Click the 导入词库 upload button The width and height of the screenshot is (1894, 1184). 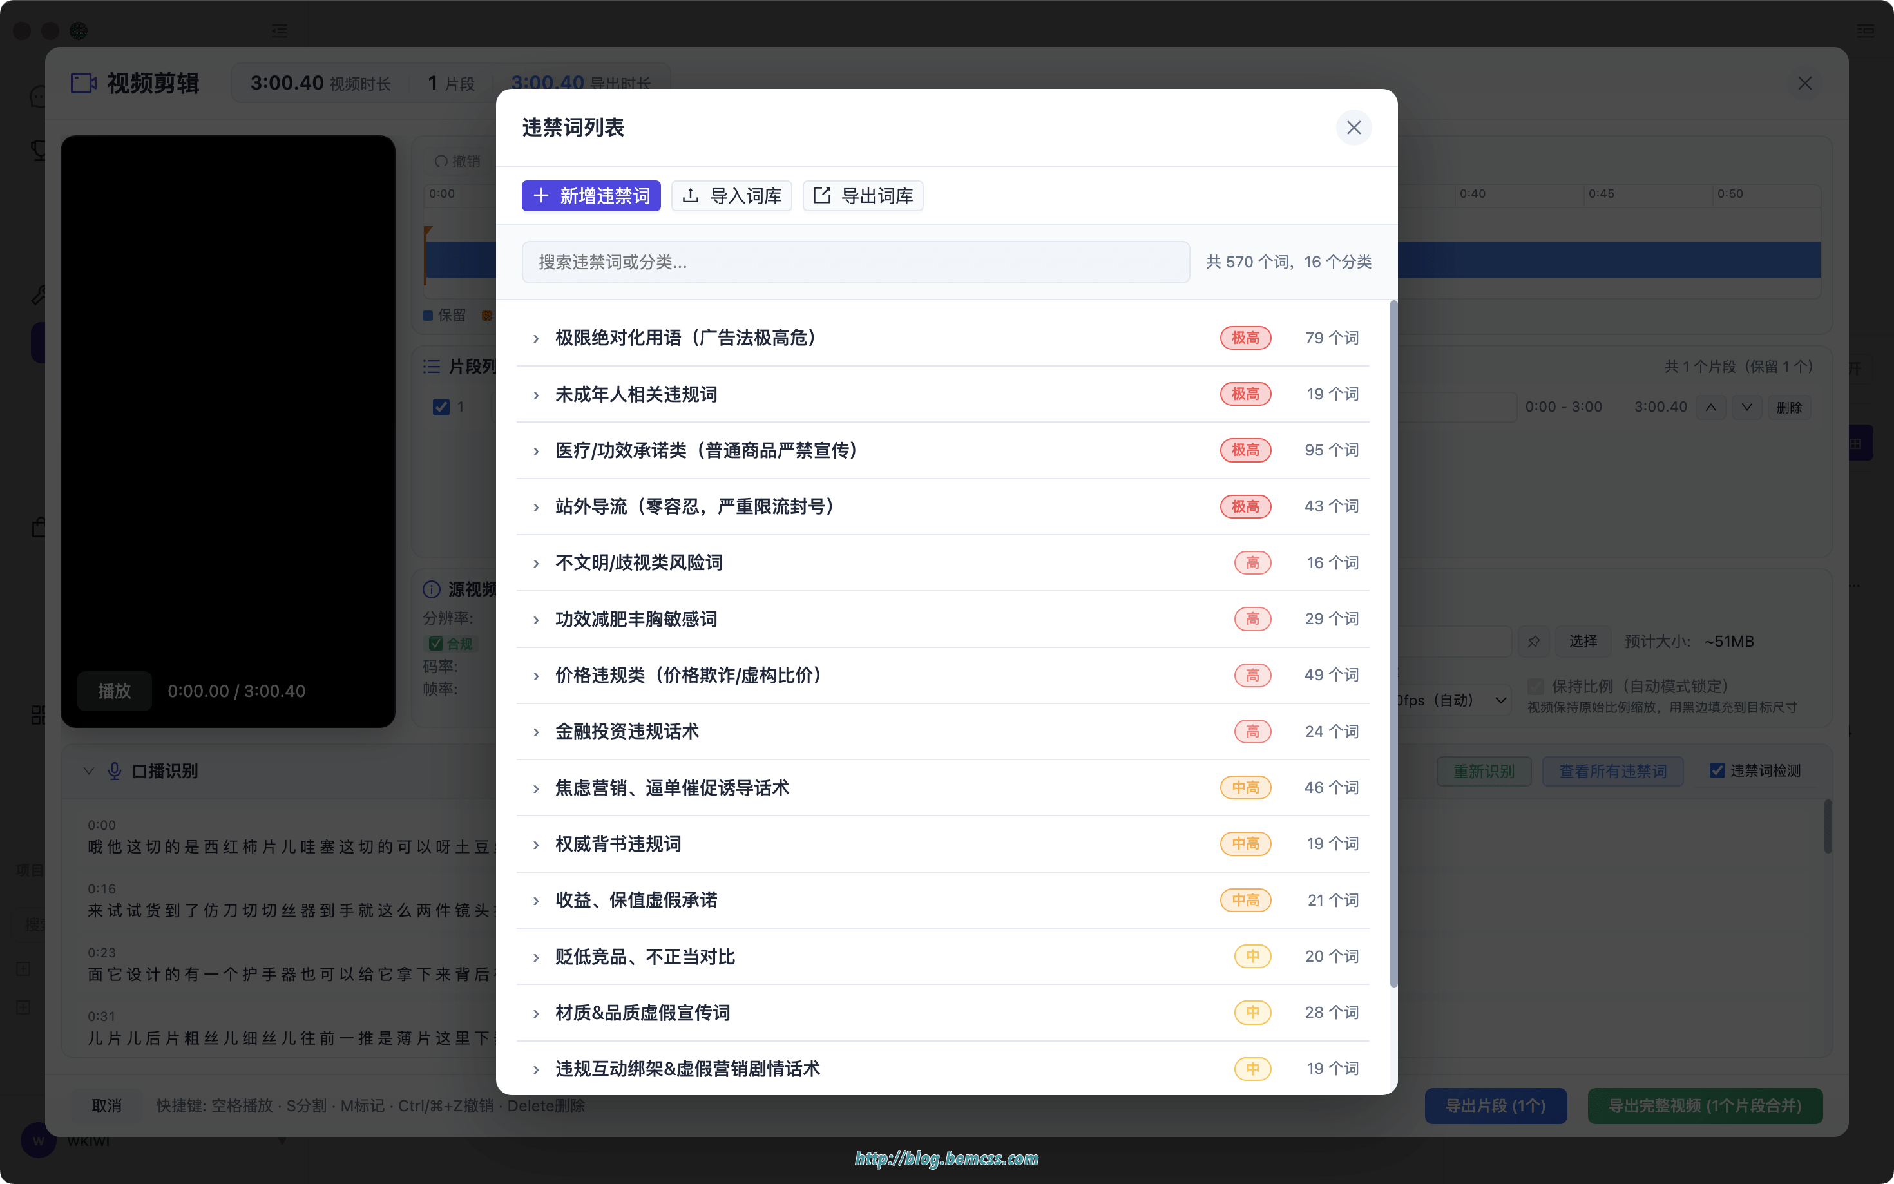pyautogui.click(x=732, y=196)
